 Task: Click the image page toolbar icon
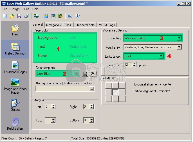46,16
